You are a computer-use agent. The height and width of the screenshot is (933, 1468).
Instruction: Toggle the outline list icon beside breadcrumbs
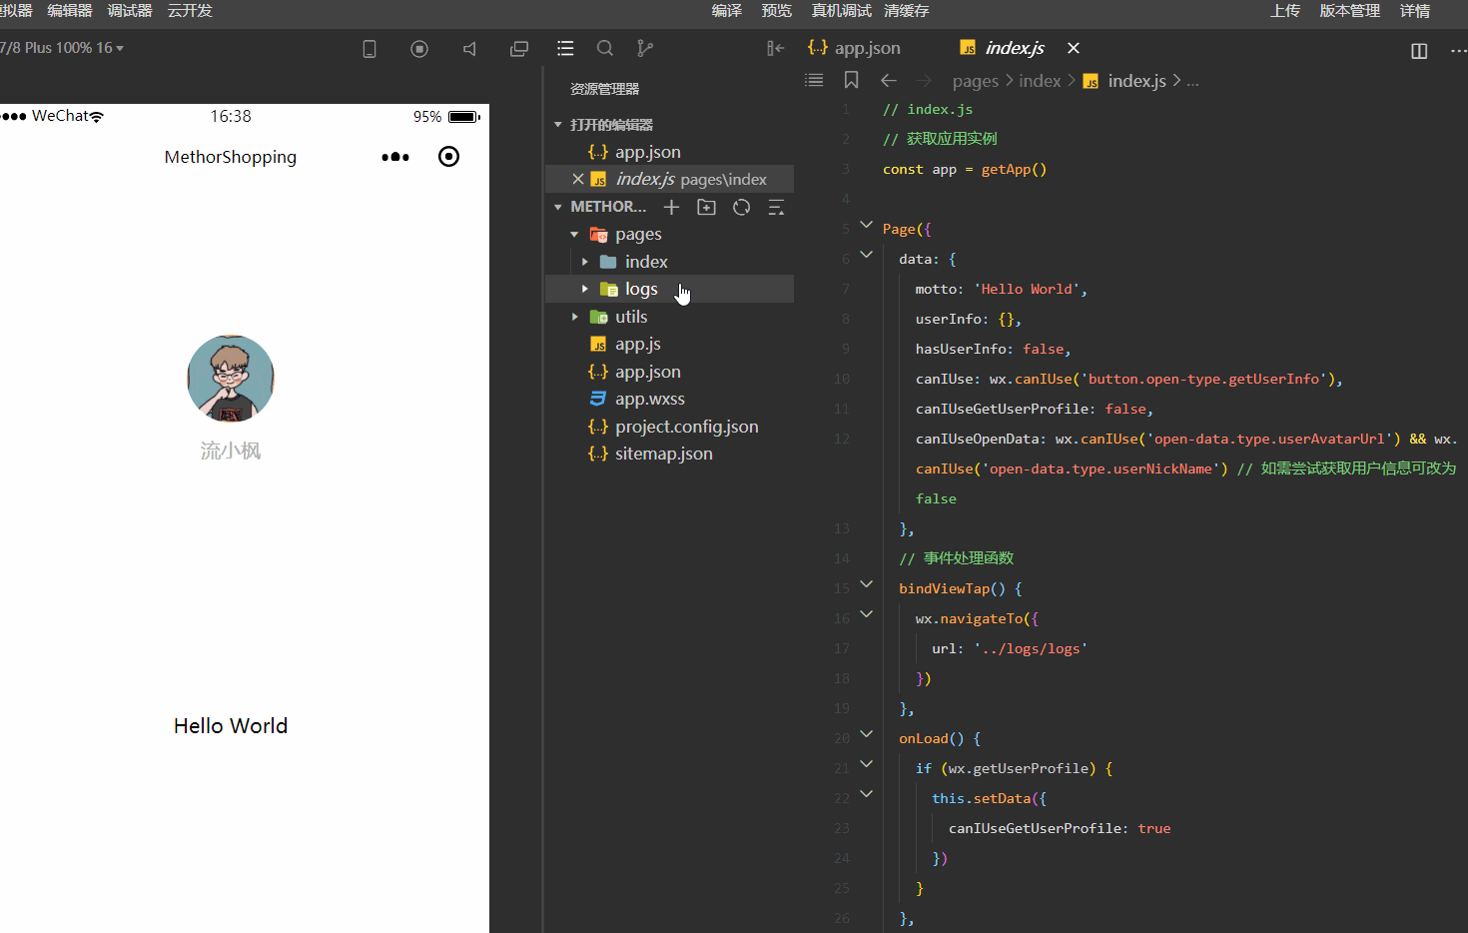(814, 80)
